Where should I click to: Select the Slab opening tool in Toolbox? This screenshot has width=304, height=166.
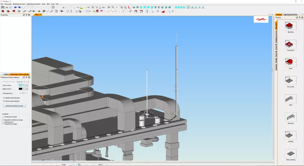pos(290,154)
